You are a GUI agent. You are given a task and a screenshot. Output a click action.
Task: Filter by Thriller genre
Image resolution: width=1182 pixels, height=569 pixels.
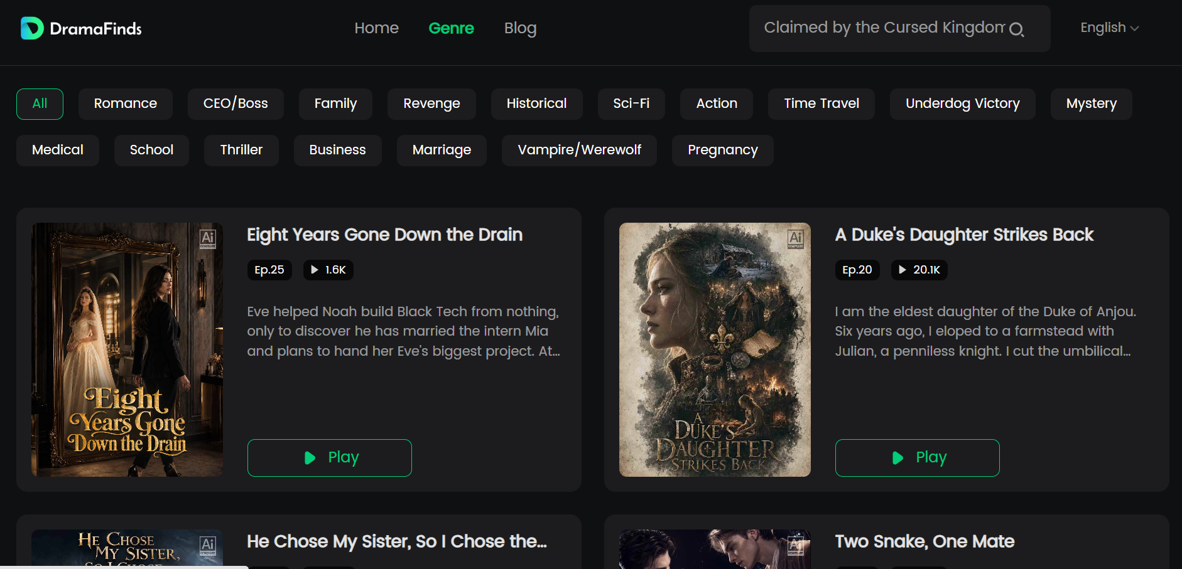[x=241, y=150]
